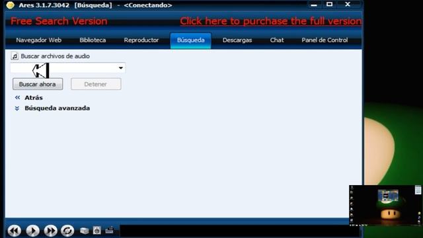Click inside the audio search input field

(x=67, y=67)
